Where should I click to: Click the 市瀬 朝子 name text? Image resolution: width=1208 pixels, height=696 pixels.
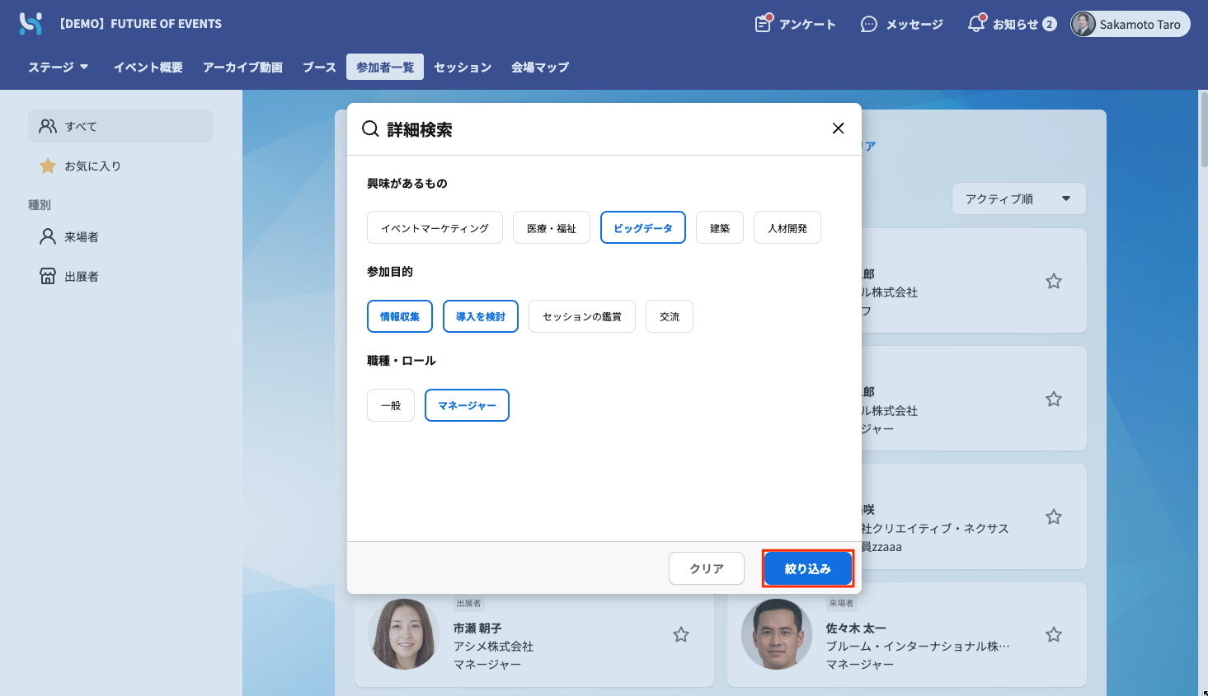click(477, 628)
